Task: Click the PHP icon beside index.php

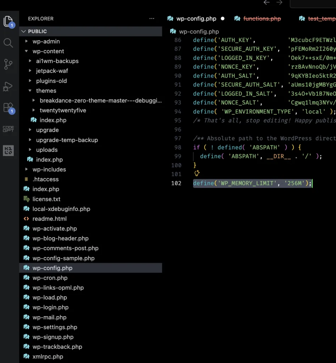Action: point(27,189)
